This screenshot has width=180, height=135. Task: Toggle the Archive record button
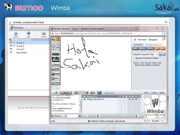pos(135,40)
